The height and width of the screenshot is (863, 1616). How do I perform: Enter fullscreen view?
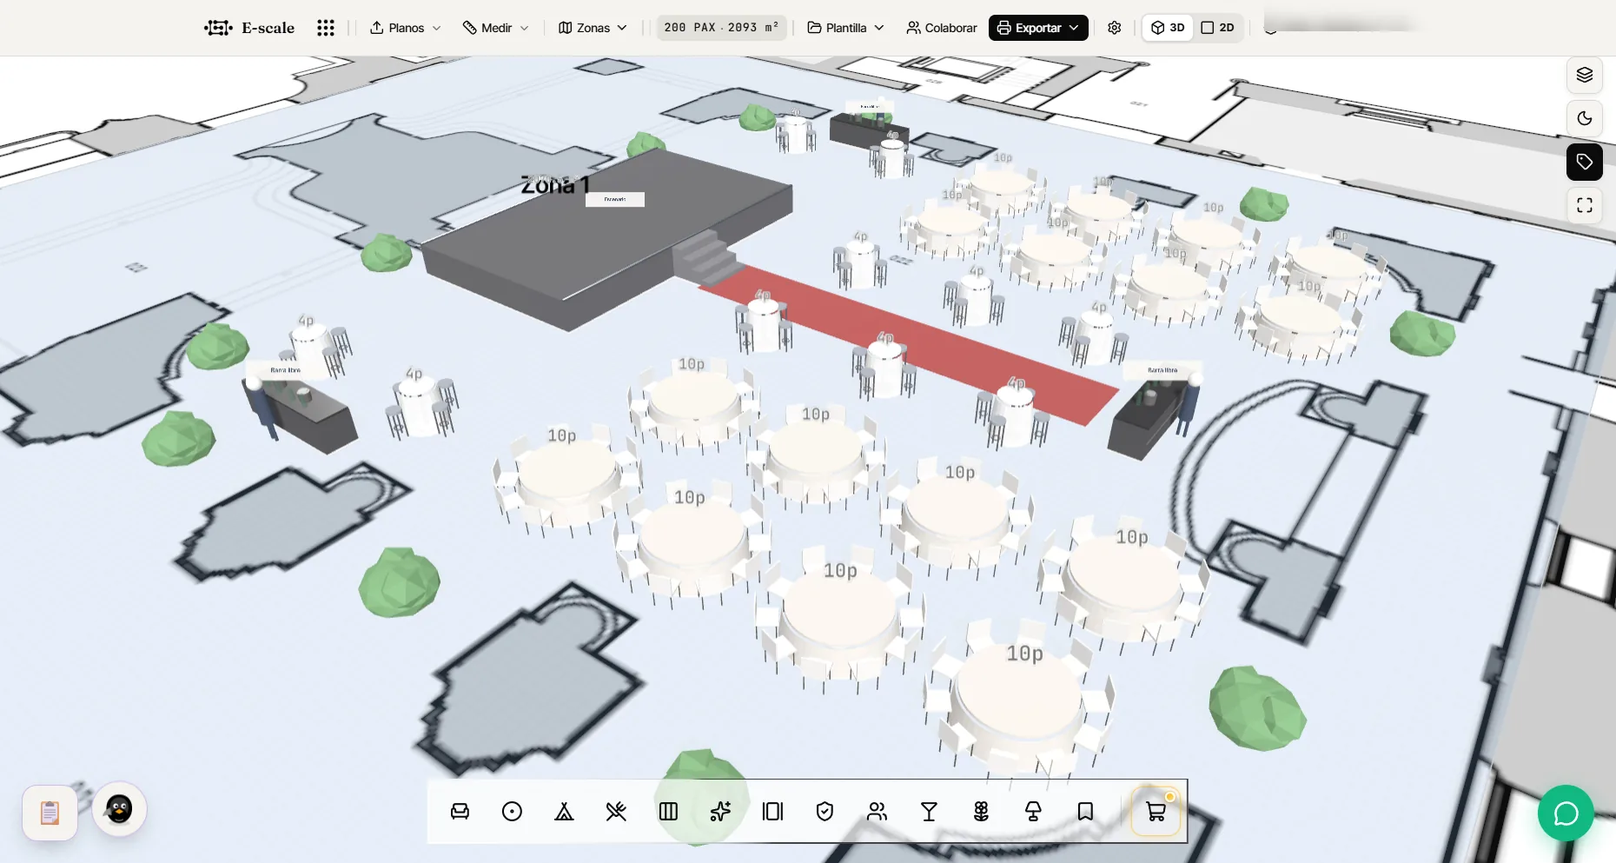1585,205
